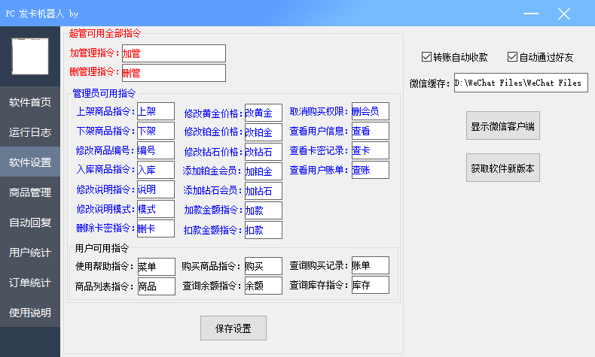Close the 发卡机器人 window
Viewport: 595px width, 357px height.
(564, 14)
